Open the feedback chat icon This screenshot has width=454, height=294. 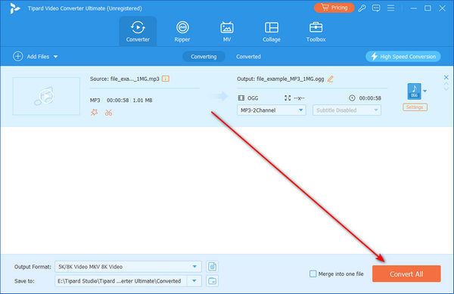(x=376, y=8)
